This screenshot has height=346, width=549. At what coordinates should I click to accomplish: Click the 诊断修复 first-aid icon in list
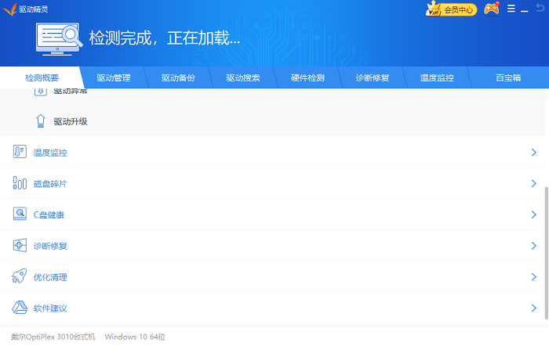click(20, 246)
